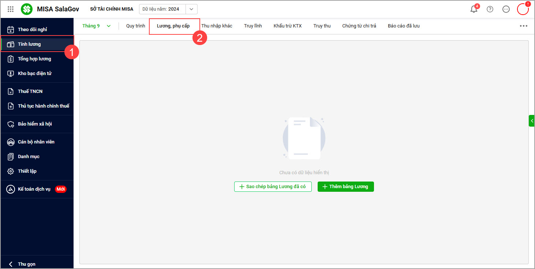Click the Cán bộ nhân viên people icon

click(x=11, y=142)
